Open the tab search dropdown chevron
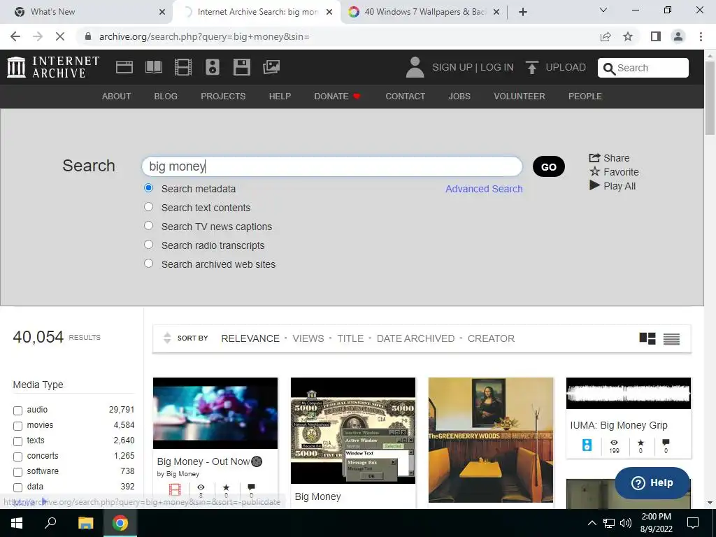Screen dimensions: 716x537 (603, 10)
